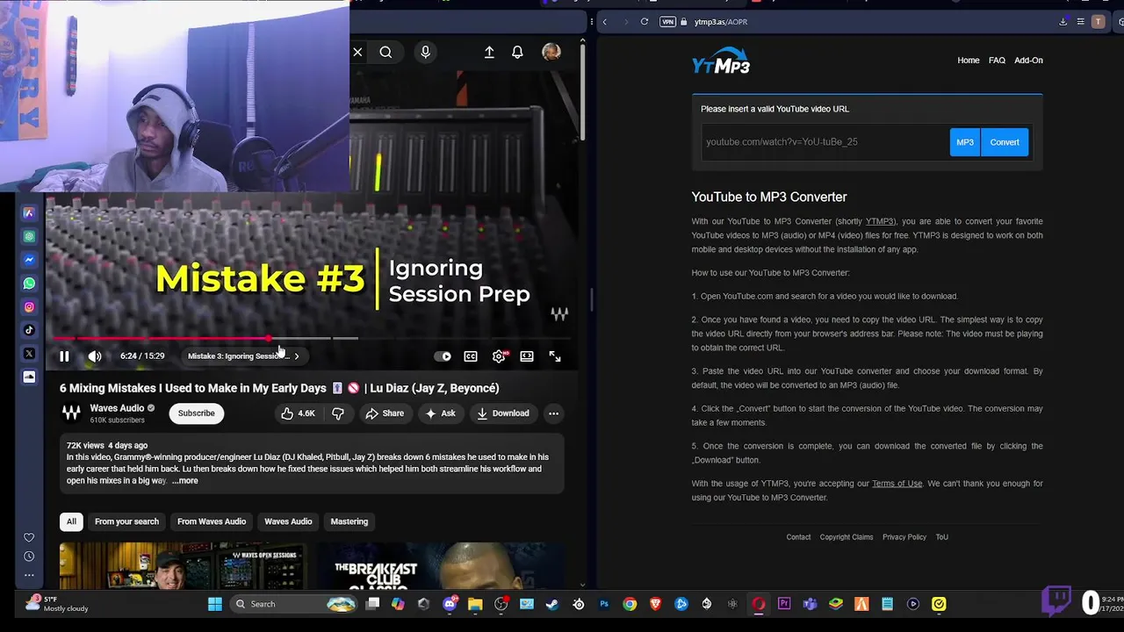Open the Terms of Use link
Viewport: 1124px width, 632px height.
pyautogui.click(x=897, y=484)
